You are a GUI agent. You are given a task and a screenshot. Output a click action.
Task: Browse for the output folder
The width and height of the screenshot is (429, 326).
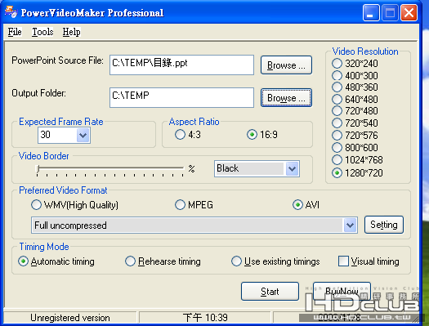click(x=286, y=97)
